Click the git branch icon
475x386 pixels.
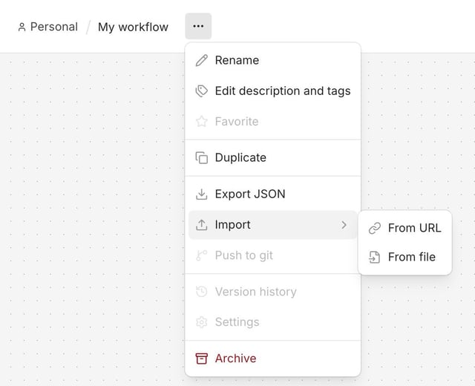(201, 255)
